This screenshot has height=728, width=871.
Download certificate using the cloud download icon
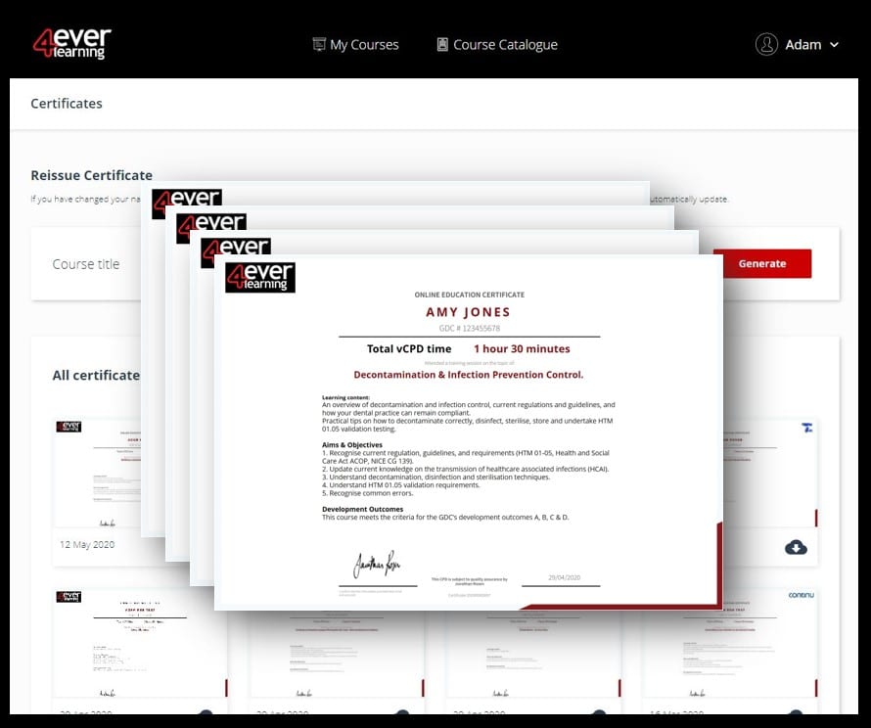(796, 547)
